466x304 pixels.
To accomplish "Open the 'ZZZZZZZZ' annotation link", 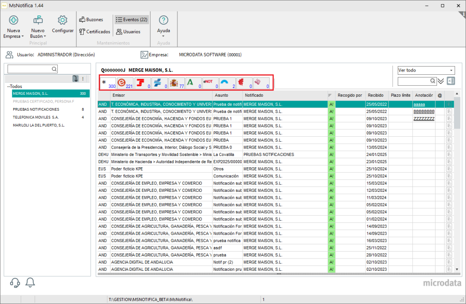I will [x=424, y=119].
